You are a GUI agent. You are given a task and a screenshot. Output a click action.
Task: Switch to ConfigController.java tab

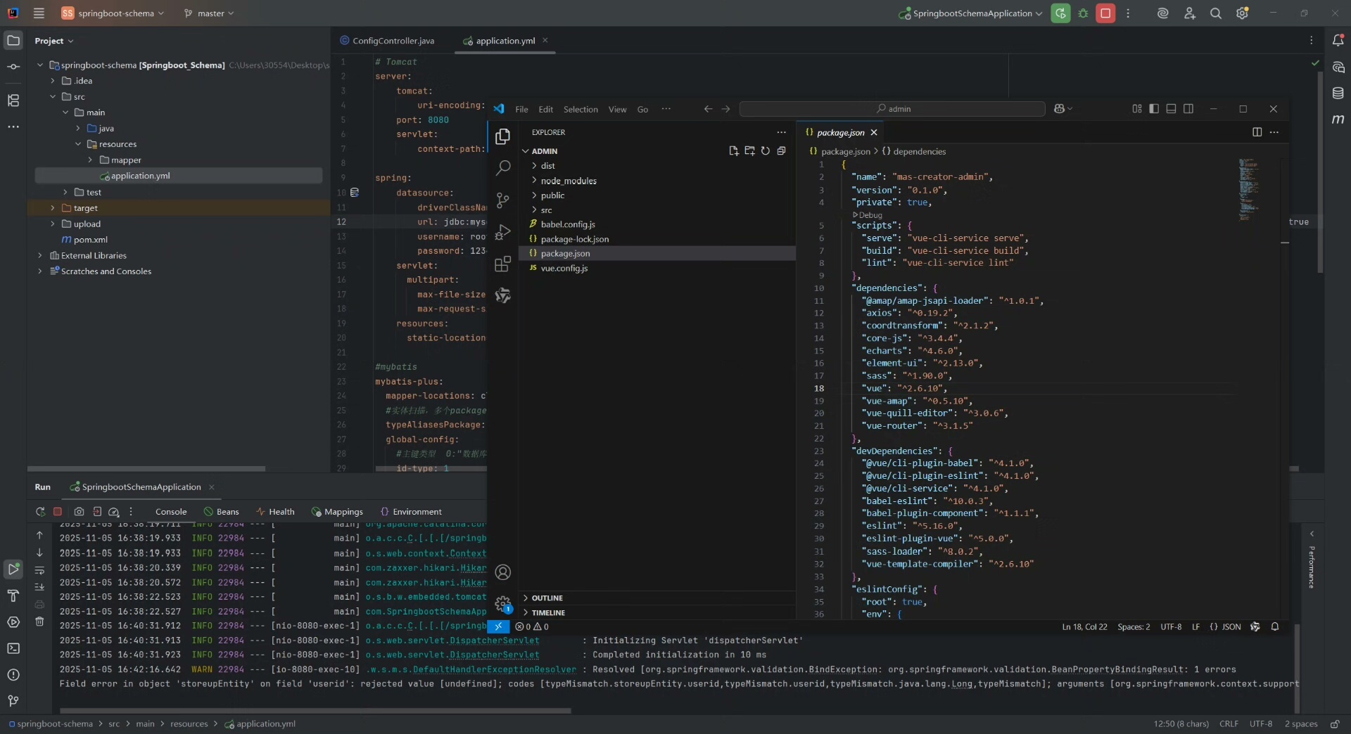tap(393, 41)
